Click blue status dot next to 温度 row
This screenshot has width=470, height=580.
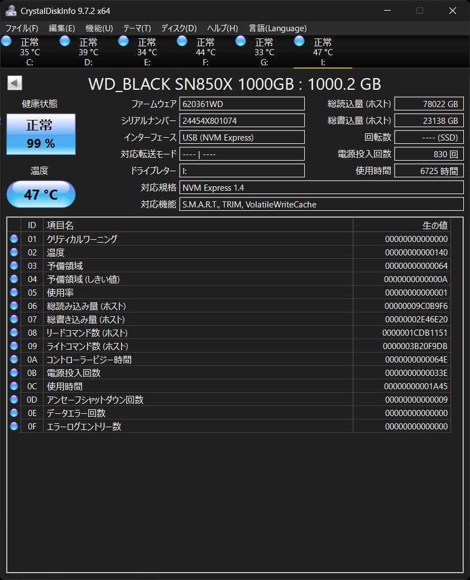(x=13, y=253)
